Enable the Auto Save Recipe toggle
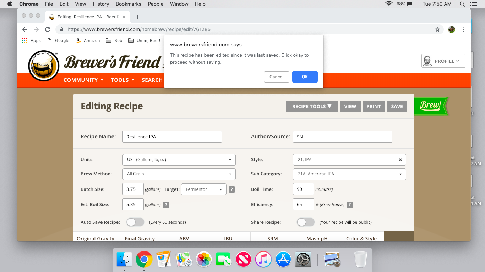Image resolution: width=485 pixels, height=272 pixels. [135, 222]
